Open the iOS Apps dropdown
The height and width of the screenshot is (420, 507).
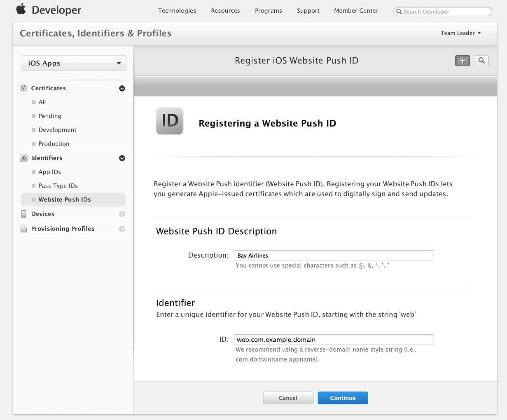point(73,63)
